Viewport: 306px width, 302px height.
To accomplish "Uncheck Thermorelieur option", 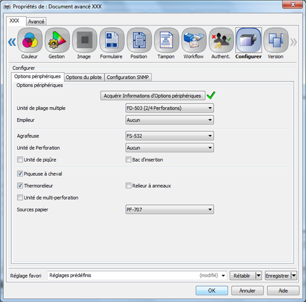I will 20,185.
